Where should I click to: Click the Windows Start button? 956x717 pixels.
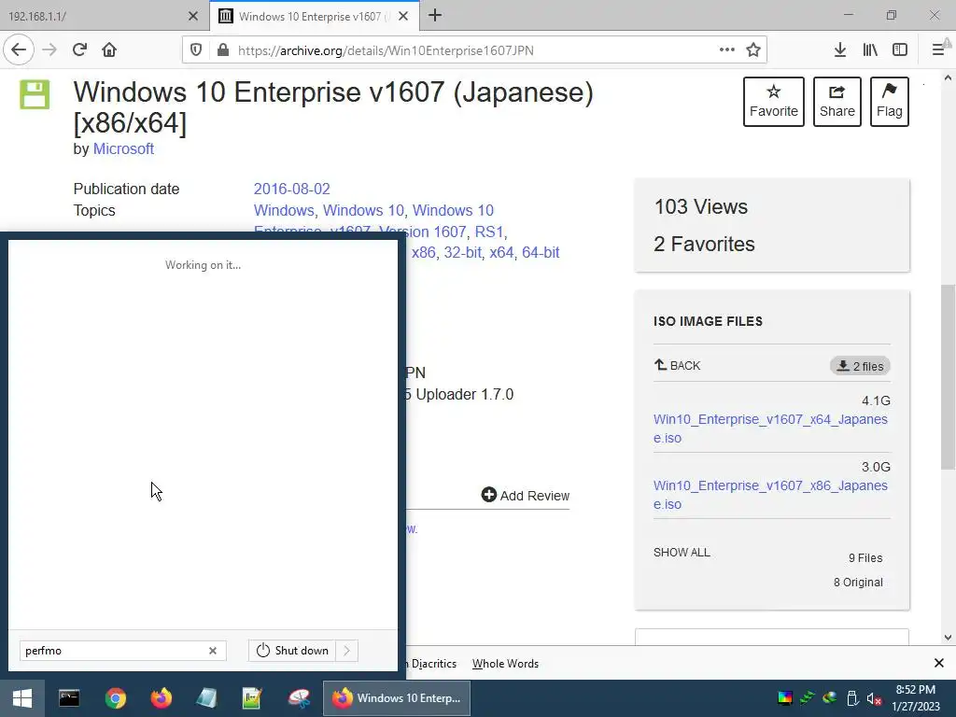(22, 698)
